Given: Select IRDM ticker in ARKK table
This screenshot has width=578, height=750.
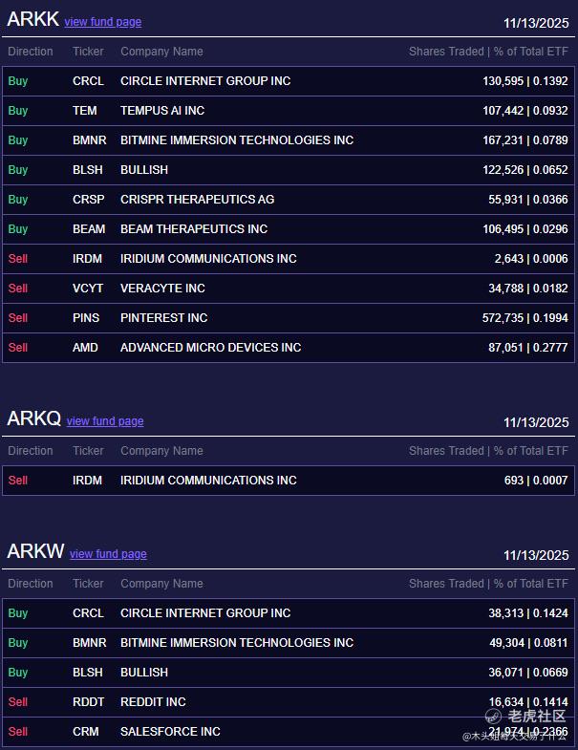Looking at the screenshot, I should click(88, 259).
